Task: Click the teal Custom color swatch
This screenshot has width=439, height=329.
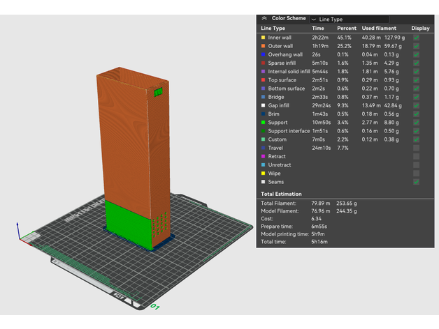Action: click(263, 139)
